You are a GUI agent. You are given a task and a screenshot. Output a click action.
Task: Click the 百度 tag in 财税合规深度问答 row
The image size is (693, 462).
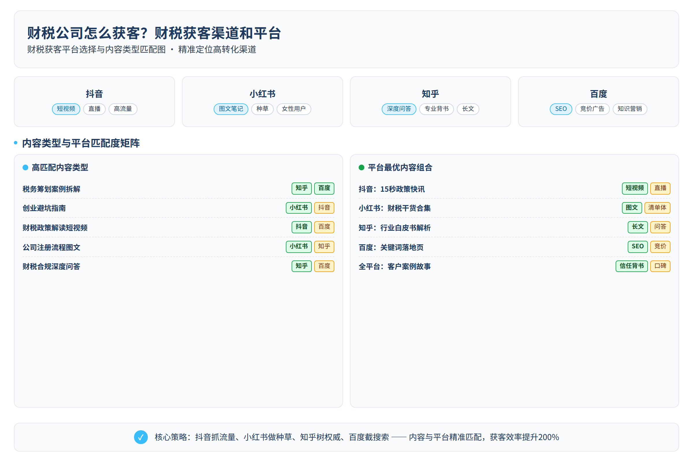point(324,266)
